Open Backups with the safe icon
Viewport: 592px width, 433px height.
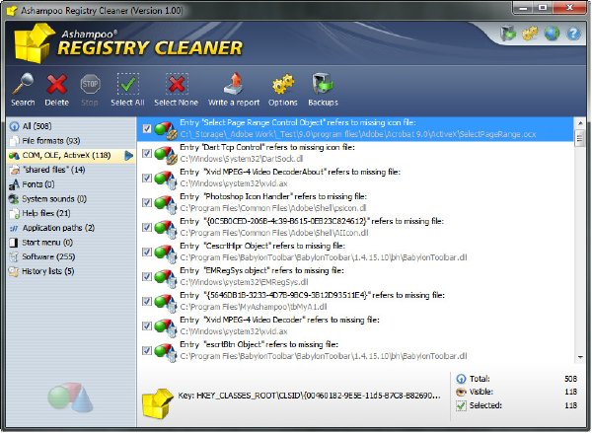point(323,84)
